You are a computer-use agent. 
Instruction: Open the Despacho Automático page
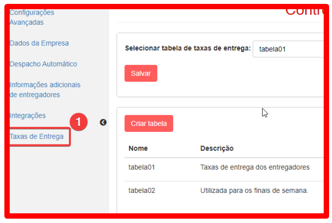[x=43, y=64]
